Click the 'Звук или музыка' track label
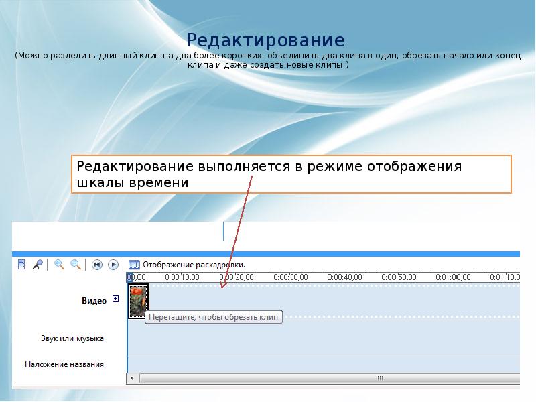 (x=72, y=338)
